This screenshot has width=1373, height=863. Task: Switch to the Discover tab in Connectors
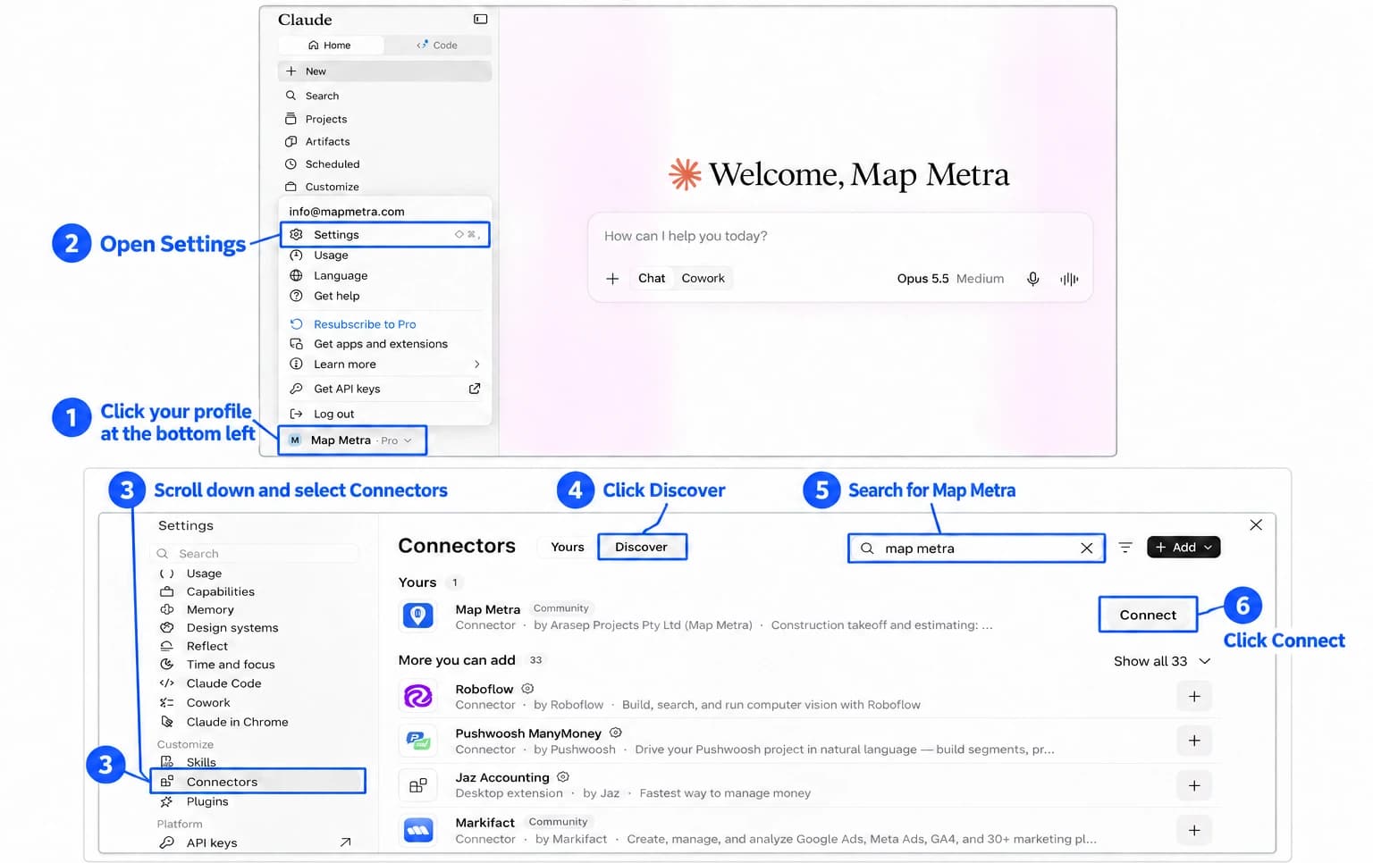click(x=641, y=547)
